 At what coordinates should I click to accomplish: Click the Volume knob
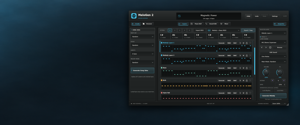[266, 72]
